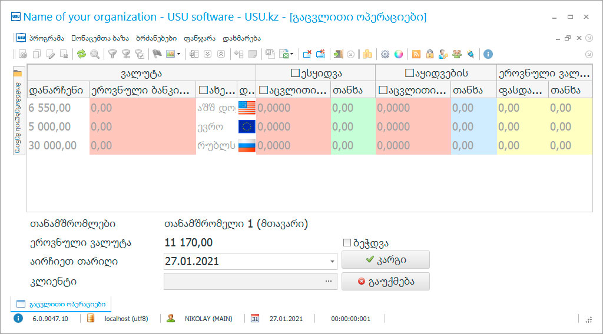Open the ფანჯარა menu

(200, 38)
